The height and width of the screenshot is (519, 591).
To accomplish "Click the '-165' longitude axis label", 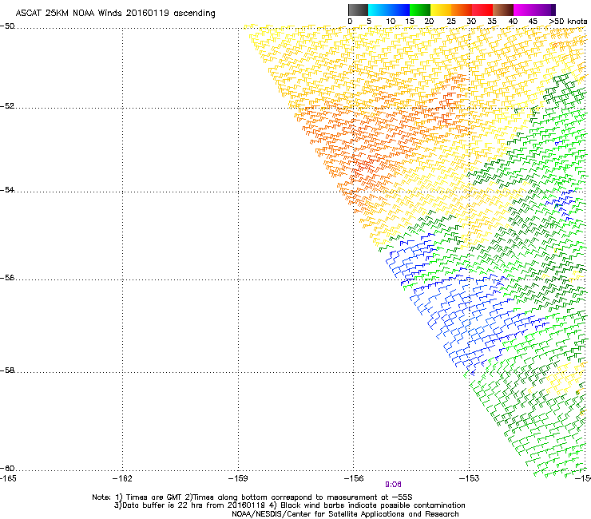I will click(8, 478).
